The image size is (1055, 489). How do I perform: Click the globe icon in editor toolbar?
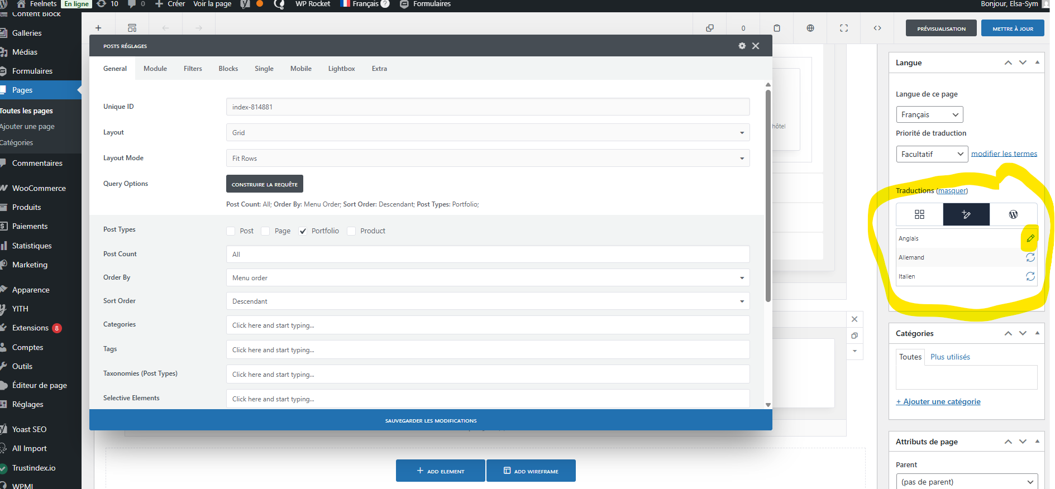pos(810,28)
